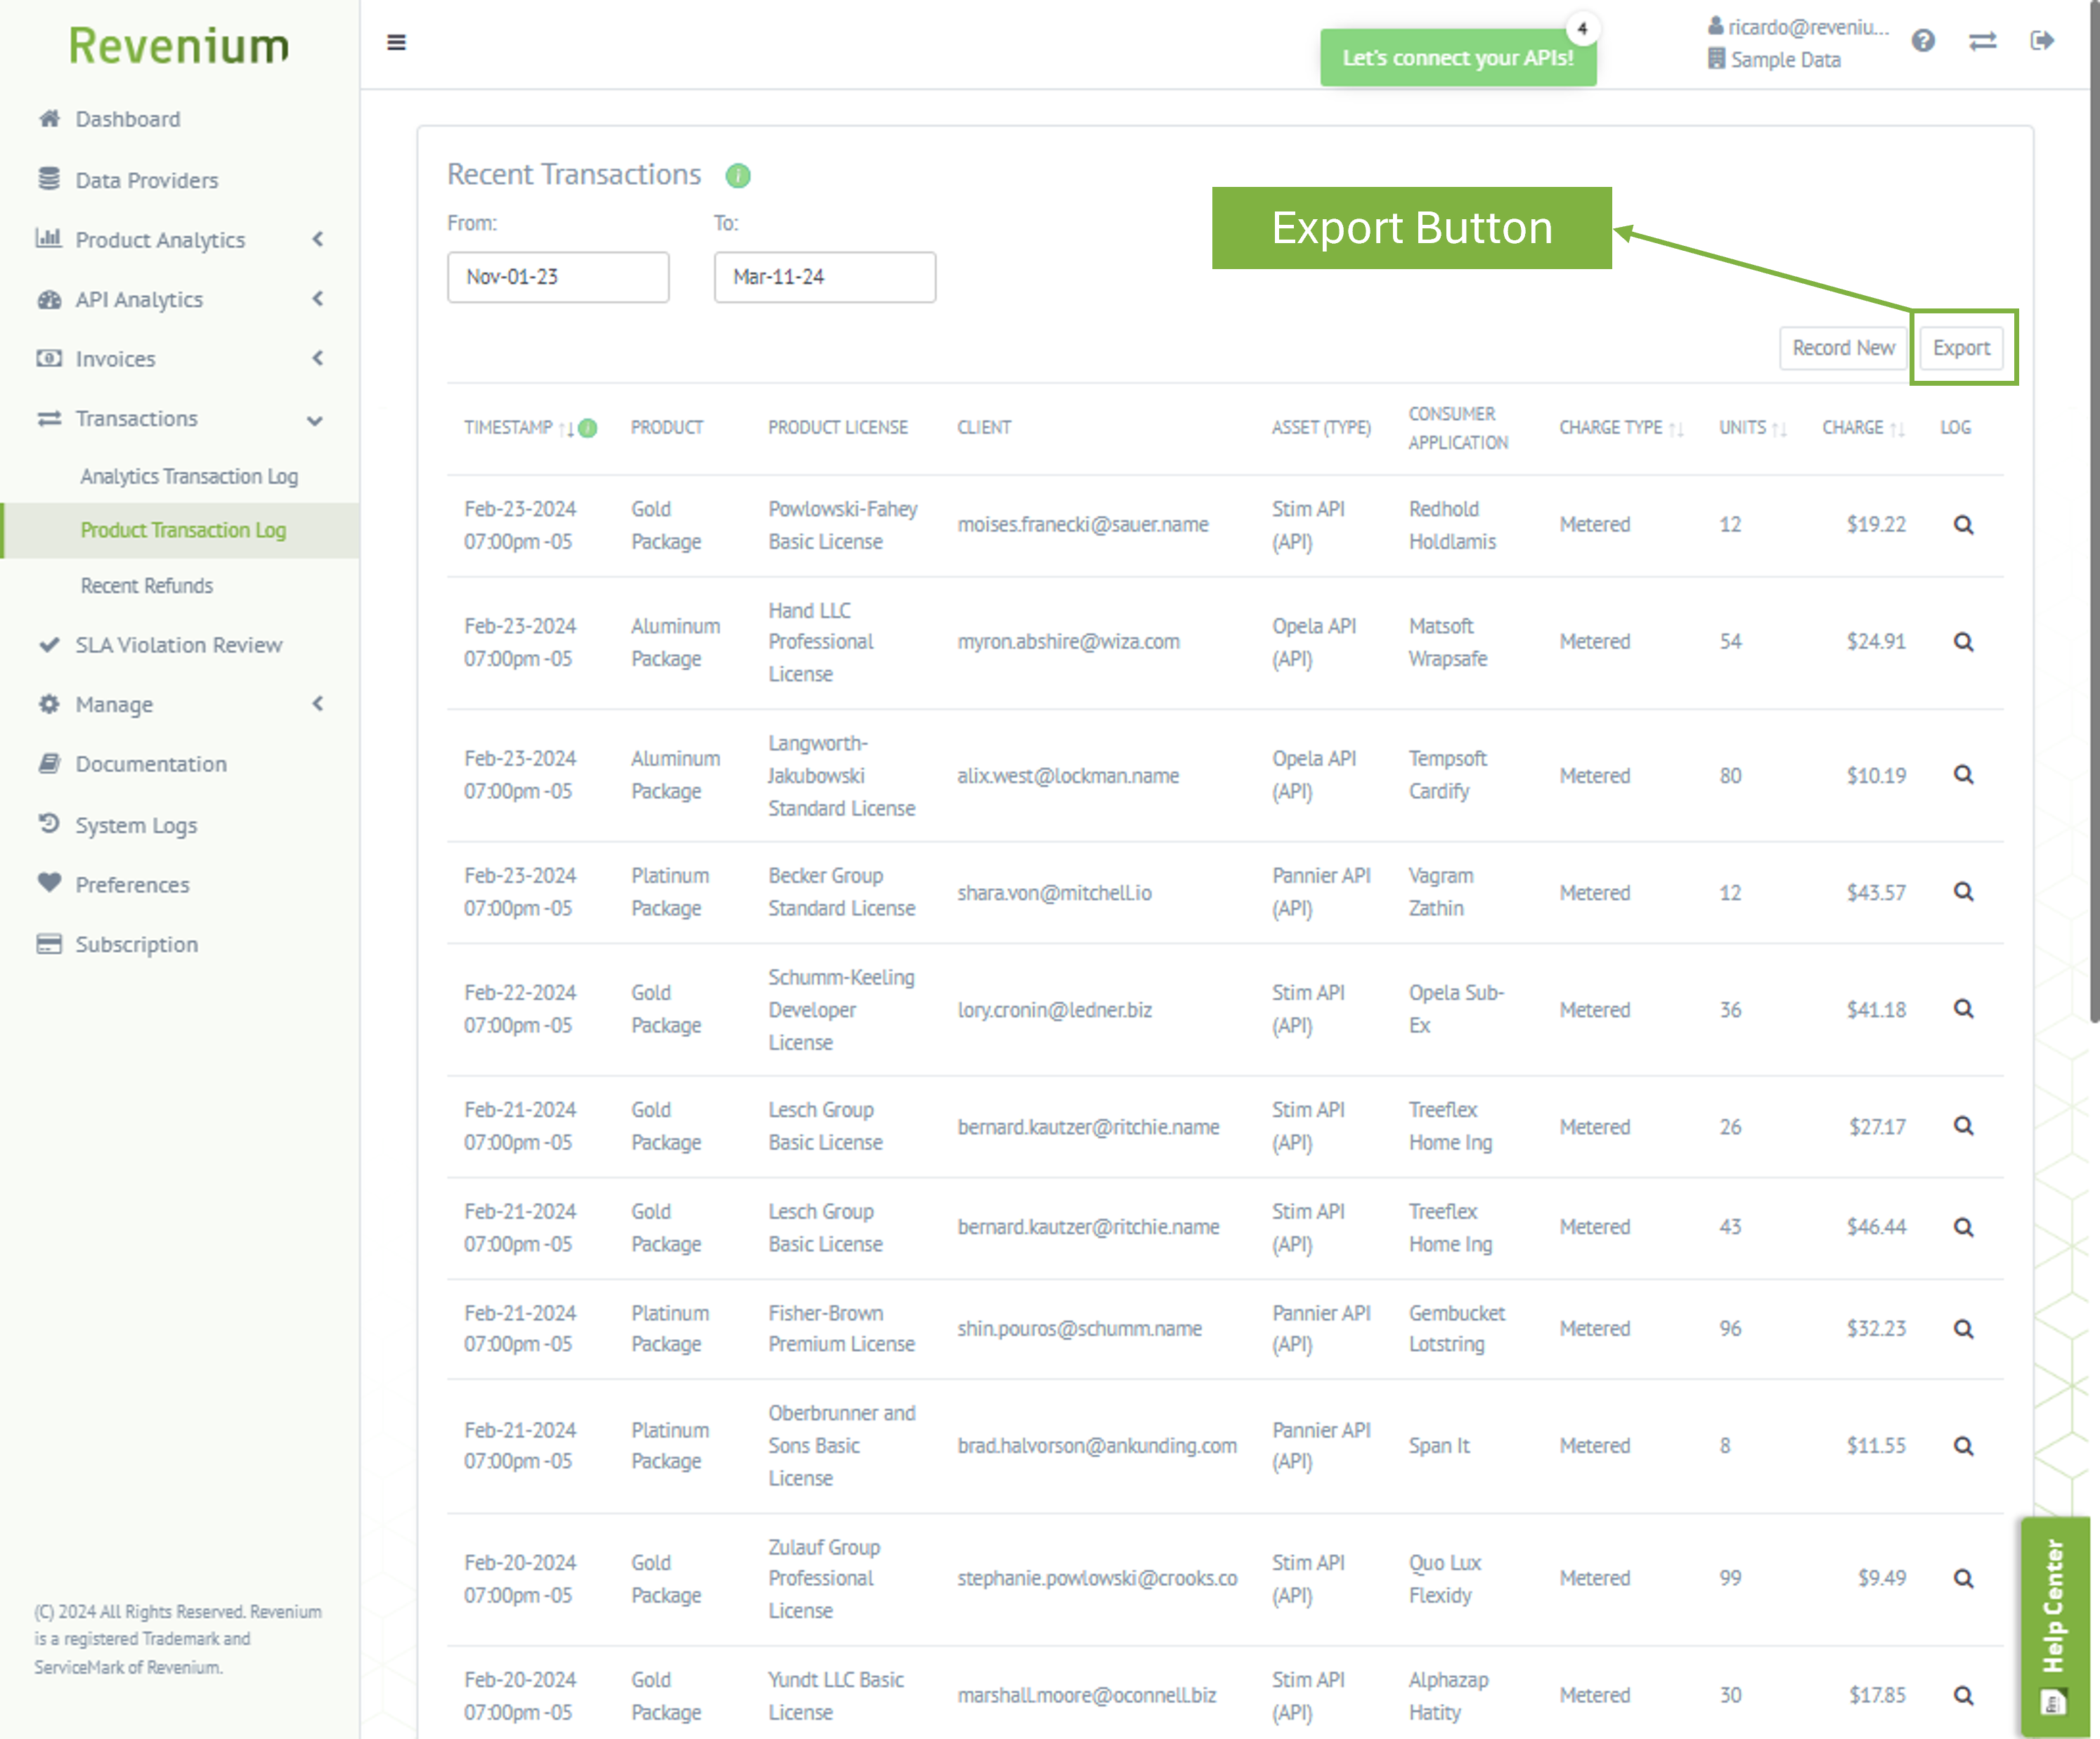Image resolution: width=2100 pixels, height=1739 pixels.
Task: Click the switch accounts arrows icon
Action: pyautogui.click(x=1982, y=41)
